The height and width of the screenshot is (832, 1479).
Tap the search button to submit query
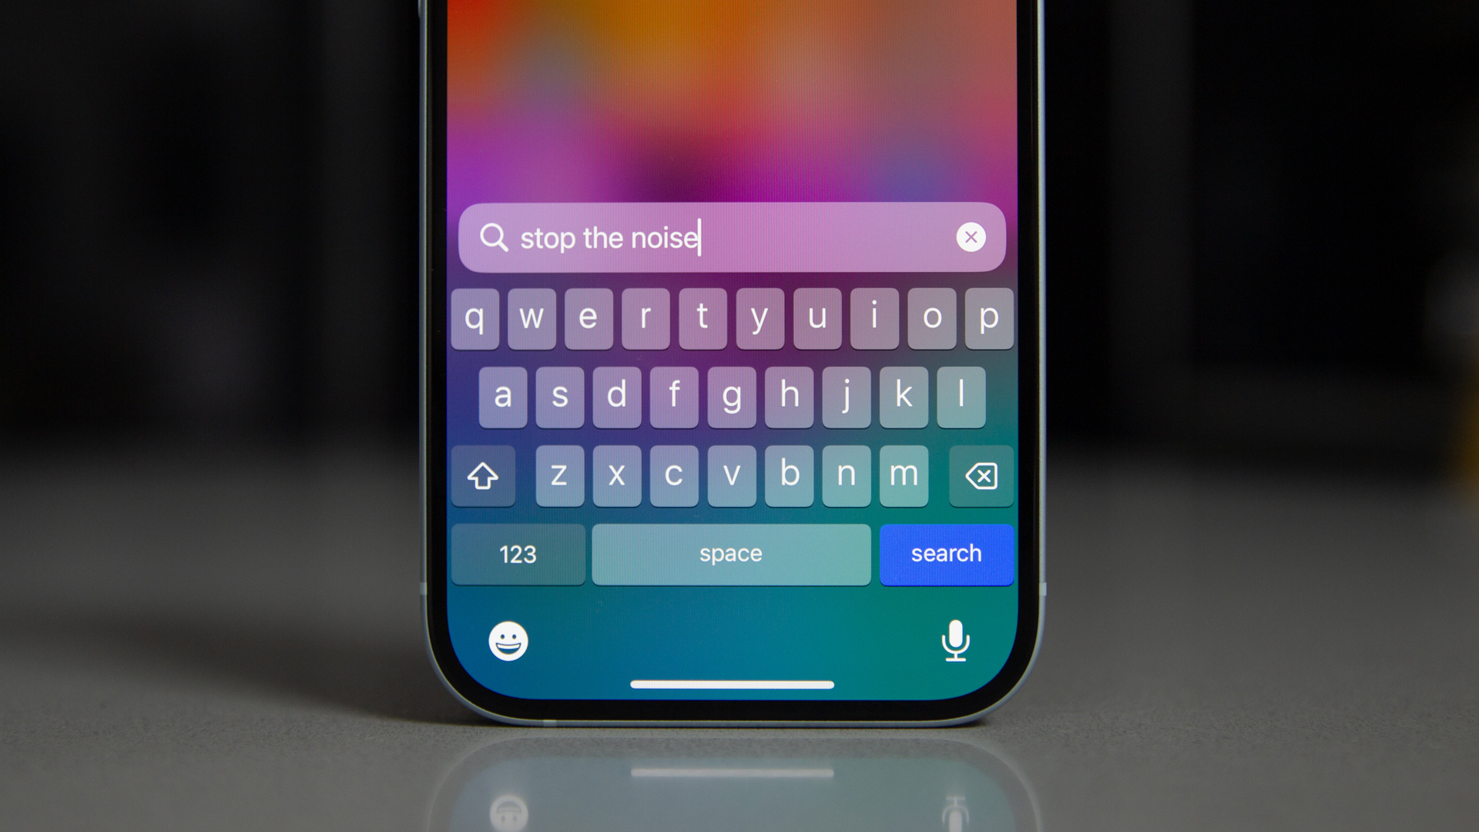coord(943,552)
